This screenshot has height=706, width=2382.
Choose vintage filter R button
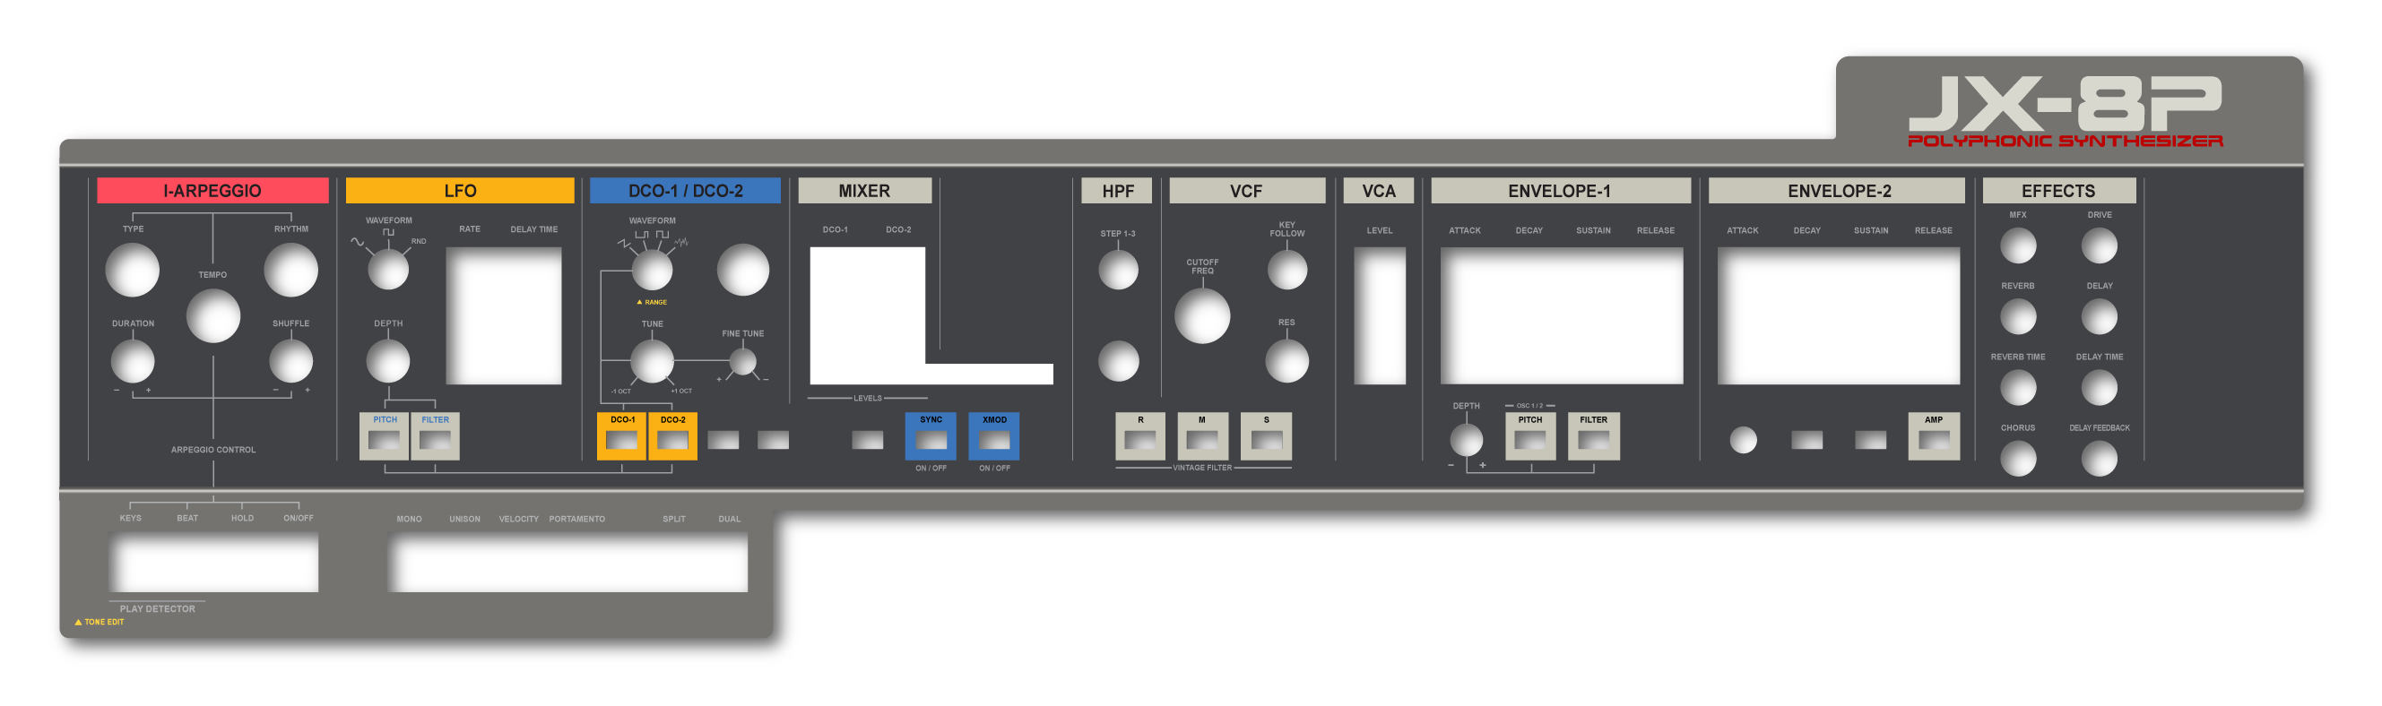pos(1139,436)
